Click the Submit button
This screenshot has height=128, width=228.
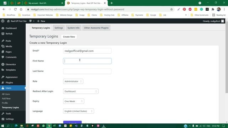[x=72, y=122]
